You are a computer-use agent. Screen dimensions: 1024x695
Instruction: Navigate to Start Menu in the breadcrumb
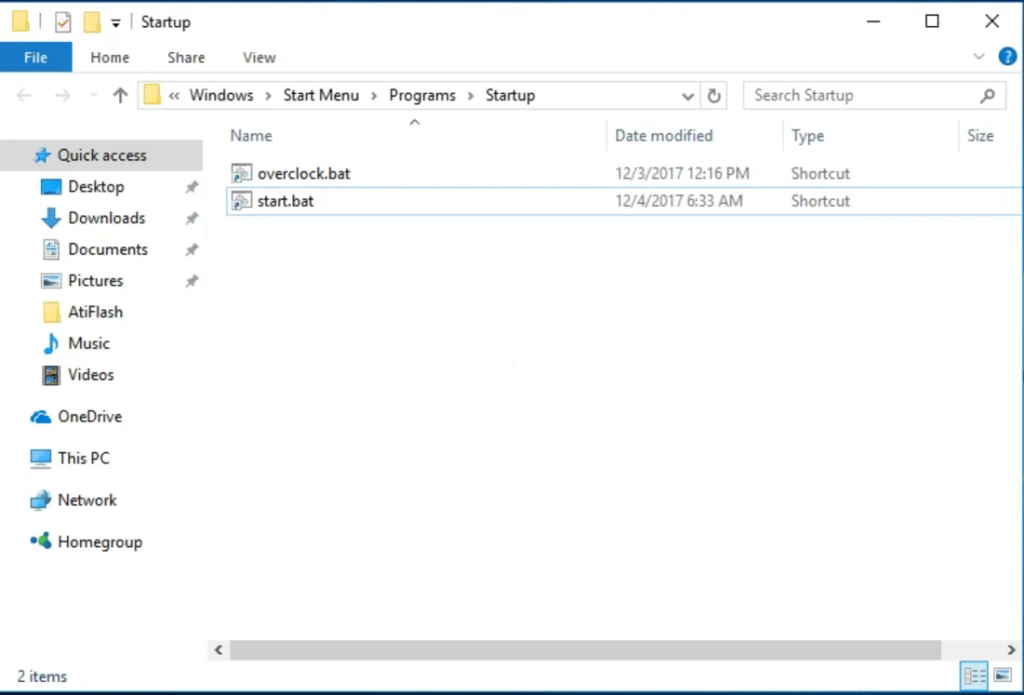[x=320, y=95]
